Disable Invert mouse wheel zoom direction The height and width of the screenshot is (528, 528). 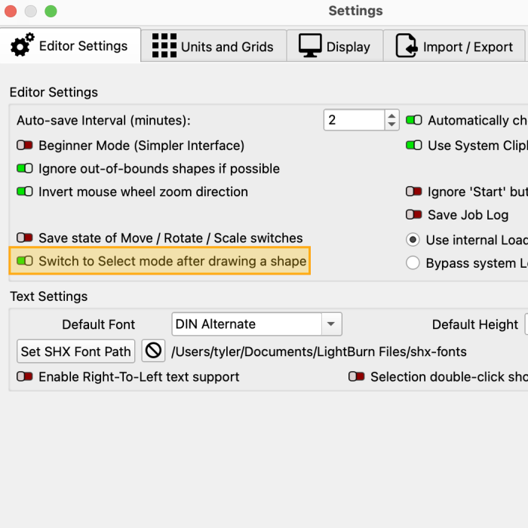[x=25, y=192]
